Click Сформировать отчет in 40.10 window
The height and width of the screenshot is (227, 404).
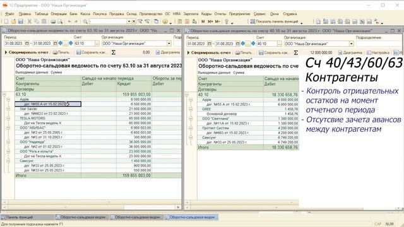point(209,53)
